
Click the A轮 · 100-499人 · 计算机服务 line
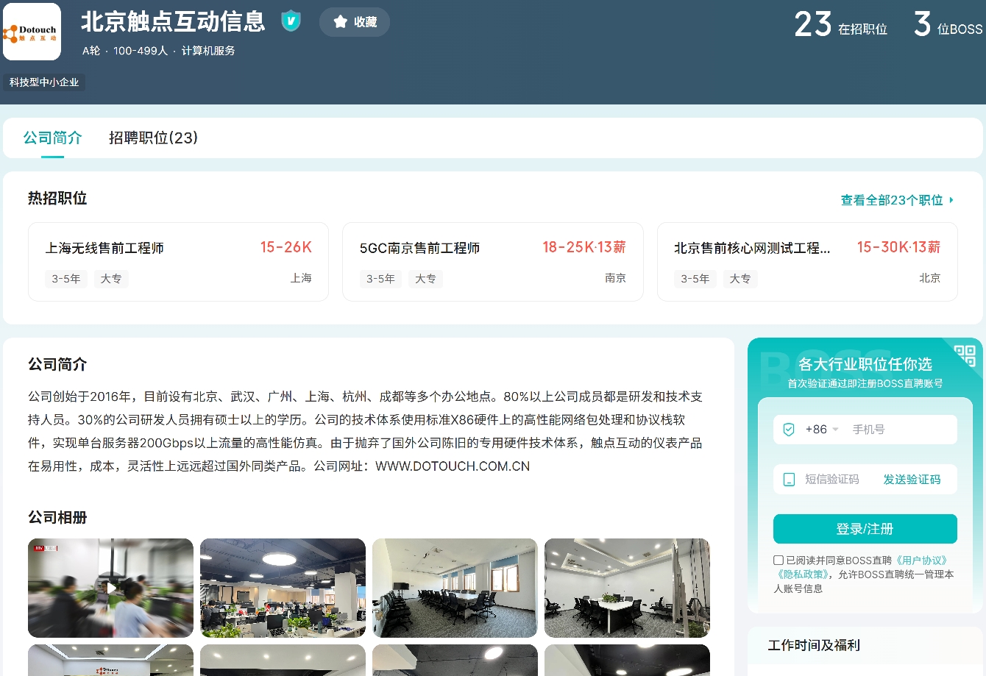tap(158, 51)
